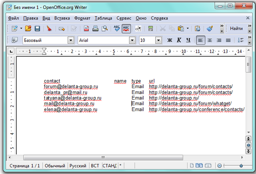Click the tab stop type selector on ruler
This screenshot has width=256, height=174.
[11, 52]
